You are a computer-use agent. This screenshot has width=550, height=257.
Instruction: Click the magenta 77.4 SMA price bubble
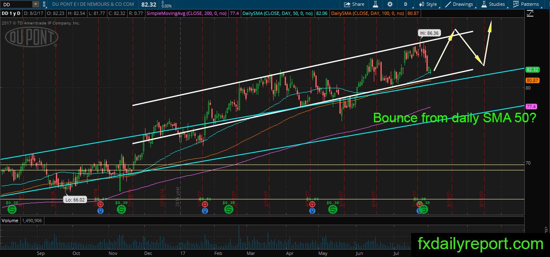tap(531, 106)
